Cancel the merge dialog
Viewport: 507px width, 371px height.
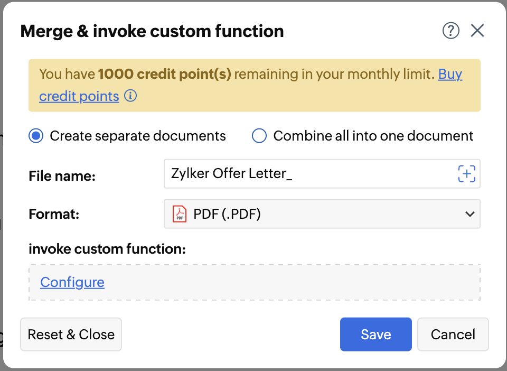(x=453, y=335)
